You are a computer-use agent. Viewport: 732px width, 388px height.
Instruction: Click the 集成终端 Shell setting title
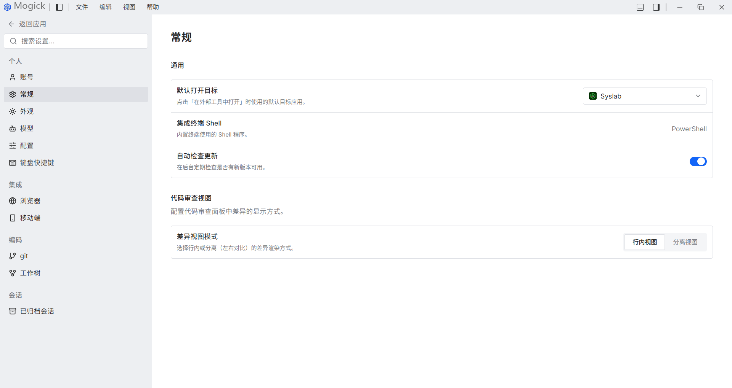pyautogui.click(x=199, y=123)
